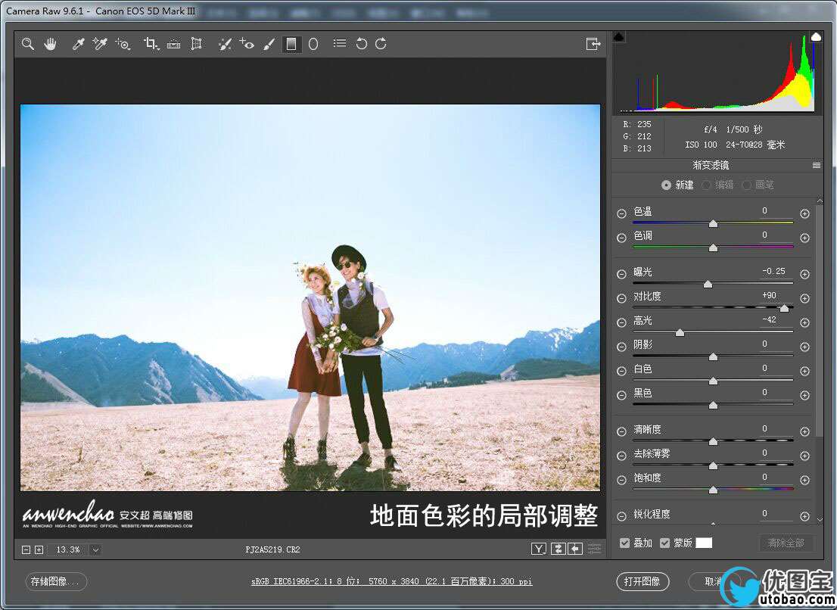The width and height of the screenshot is (837, 610).
Task: Click the 曝光 exposure slider handle
Action: 708,285
